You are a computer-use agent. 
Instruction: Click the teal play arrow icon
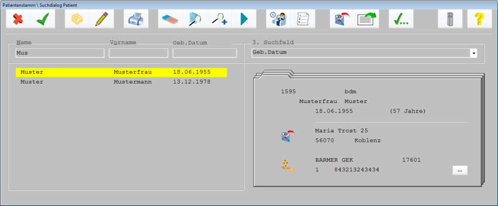(244, 19)
